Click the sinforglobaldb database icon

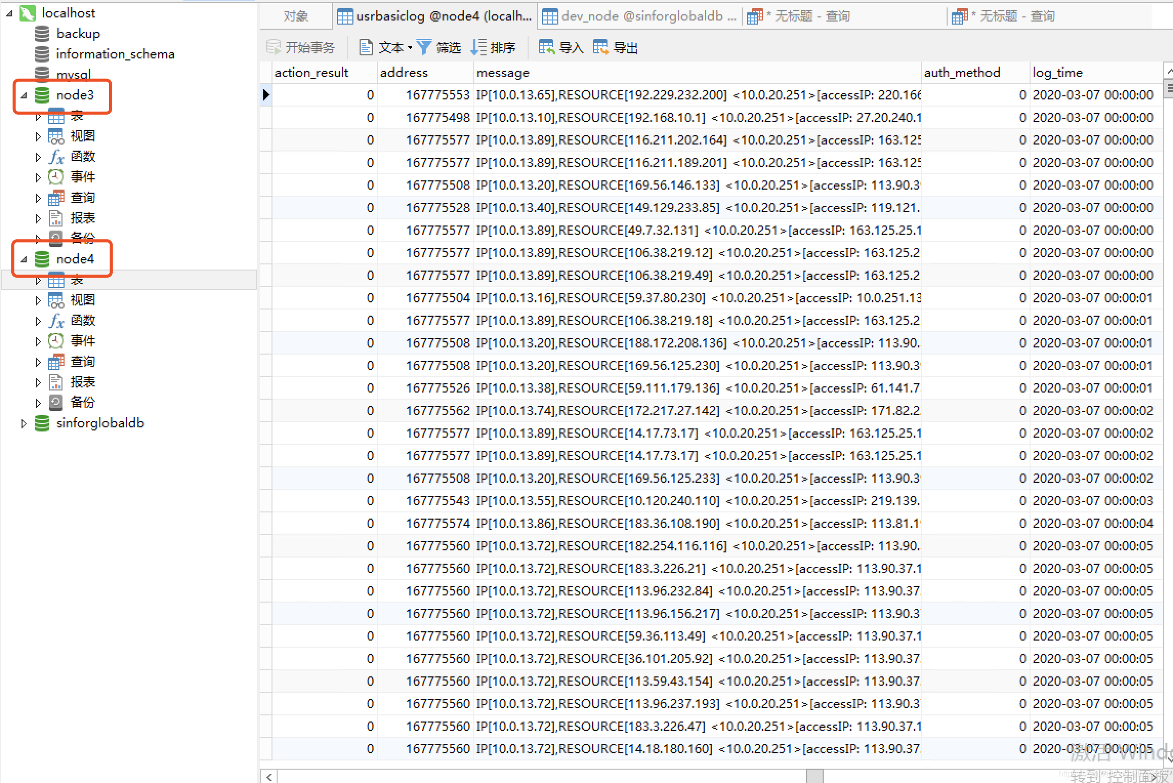42,423
